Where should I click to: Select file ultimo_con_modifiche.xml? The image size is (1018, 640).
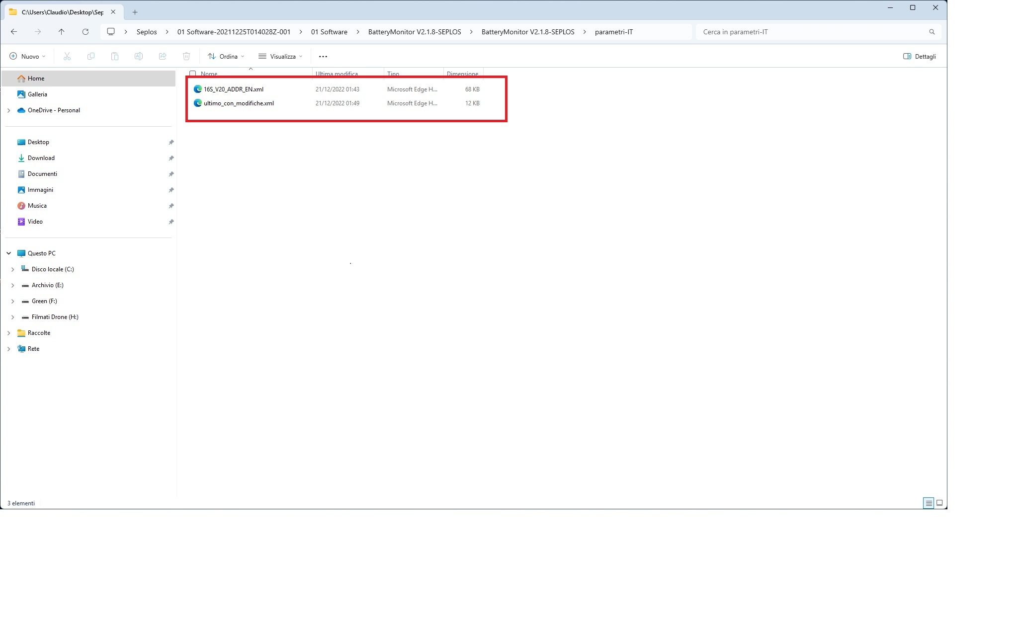click(239, 103)
